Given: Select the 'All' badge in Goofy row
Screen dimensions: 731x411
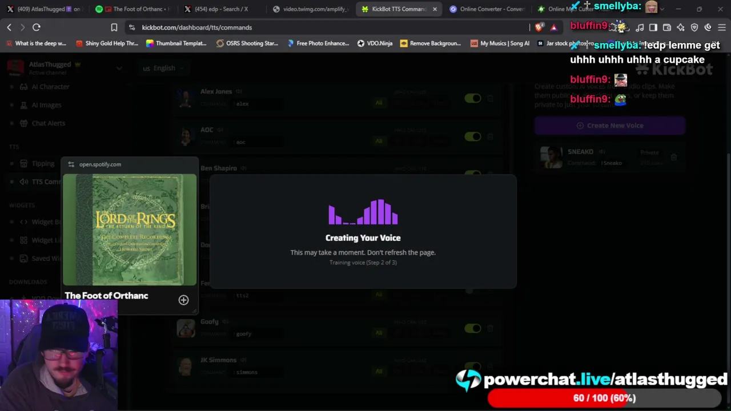Looking at the screenshot, I should coord(379,333).
